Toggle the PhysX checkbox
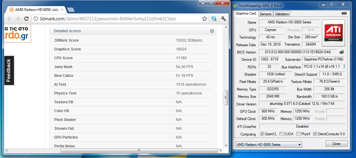 (x=298, y=134)
